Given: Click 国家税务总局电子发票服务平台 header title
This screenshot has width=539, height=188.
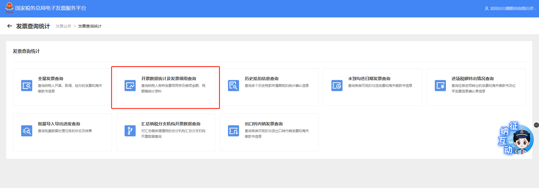Looking at the screenshot, I should pyautogui.click(x=51, y=8).
